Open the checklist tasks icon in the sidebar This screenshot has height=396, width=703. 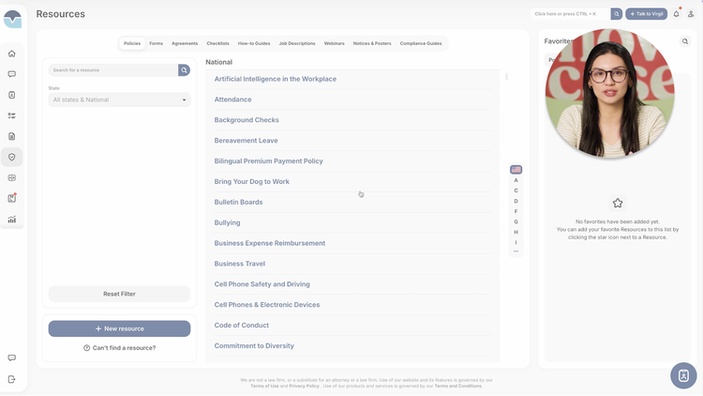(x=12, y=115)
